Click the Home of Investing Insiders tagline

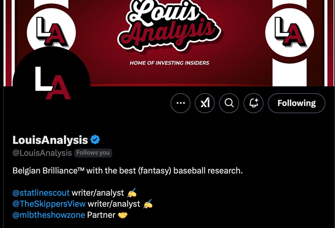[x=169, y=63]
